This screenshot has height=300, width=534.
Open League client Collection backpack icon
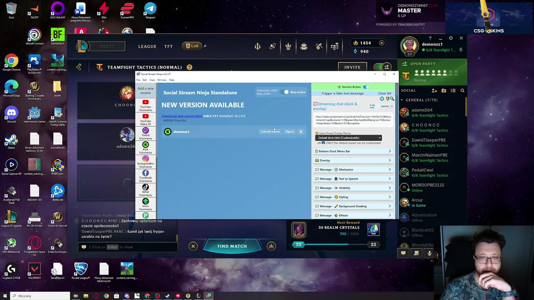click(304, 46)
